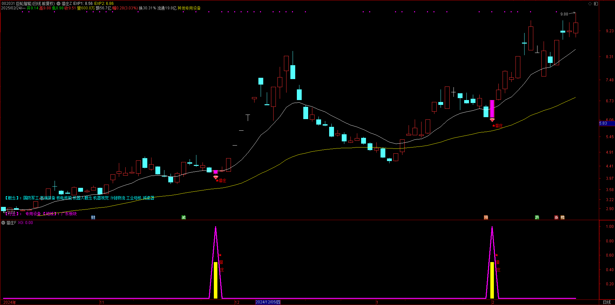Click the 减 event marker icon

[x=183, y=218]
